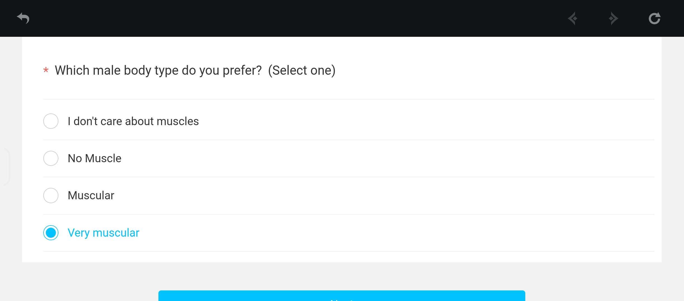The width and height of the screenshot is (684, 301).
Task: Select the "I don't care about muscles" radio button
Action: [51, 121]
